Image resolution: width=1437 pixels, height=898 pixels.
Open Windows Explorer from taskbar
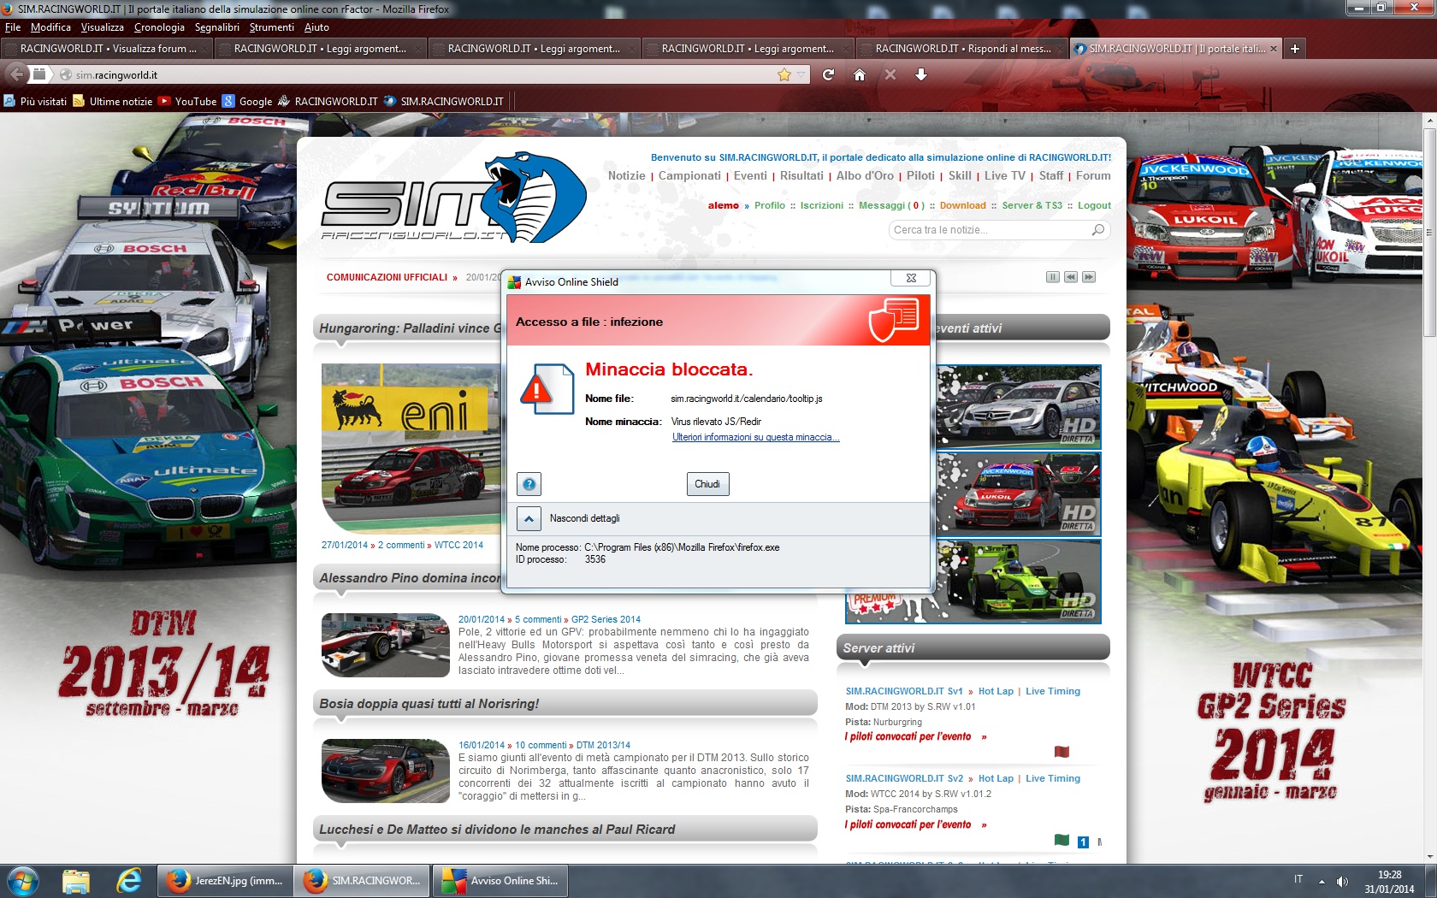coord(76,880)
